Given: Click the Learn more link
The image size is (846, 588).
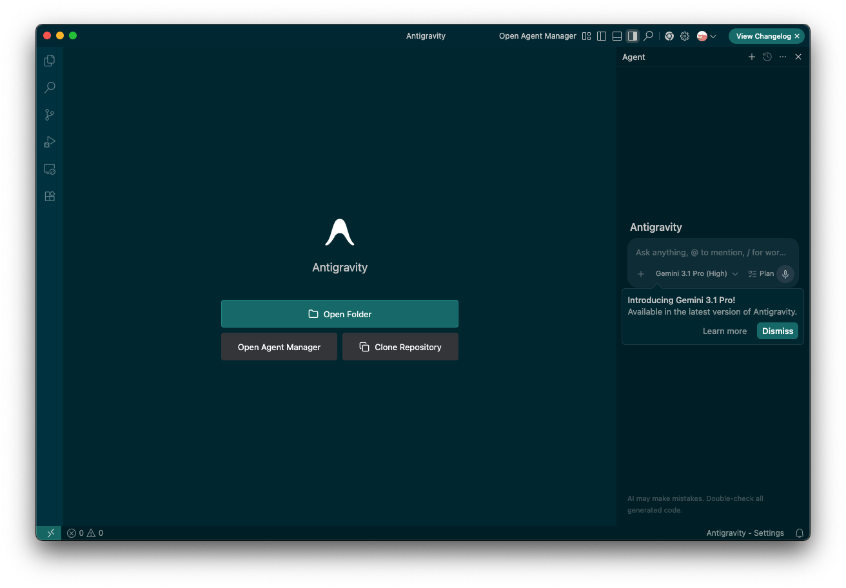Looking at the screenshot, I should [x=725, y=331].
